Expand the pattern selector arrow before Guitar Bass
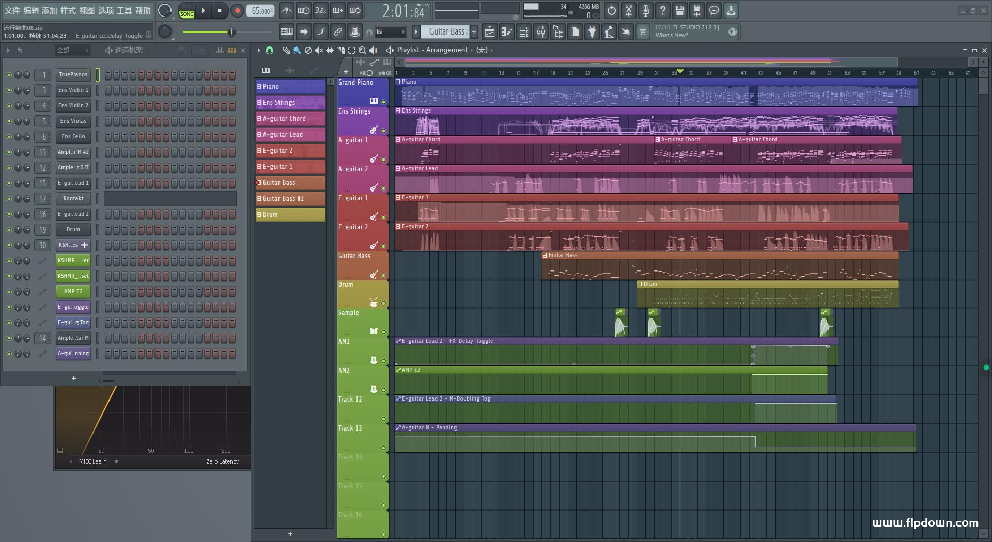This screenshot has height=542, width=992. [415, 32]
